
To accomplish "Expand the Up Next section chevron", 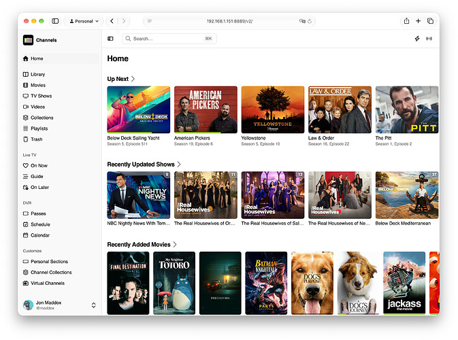I will click(x=133, y=79).
